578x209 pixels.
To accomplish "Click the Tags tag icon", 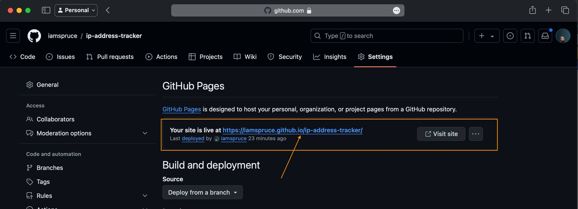I will point(29,182).
